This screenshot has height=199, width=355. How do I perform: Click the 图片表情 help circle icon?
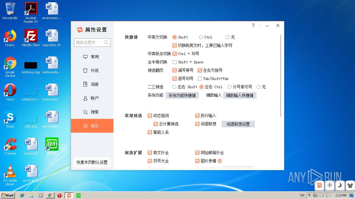(220, 161)
